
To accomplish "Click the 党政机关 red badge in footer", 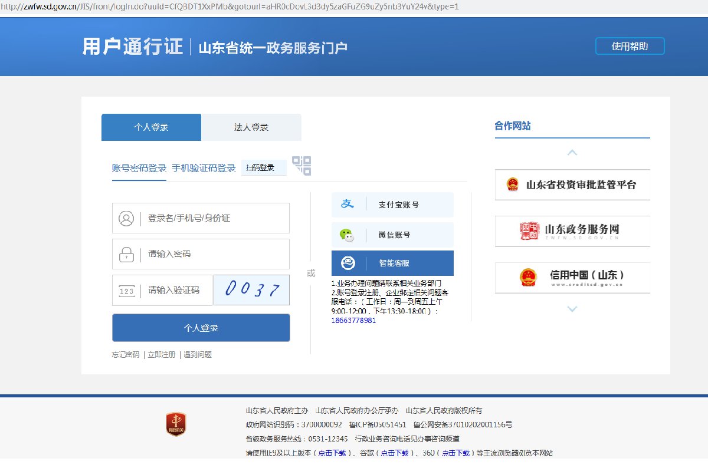I will [x=176, y=424].
